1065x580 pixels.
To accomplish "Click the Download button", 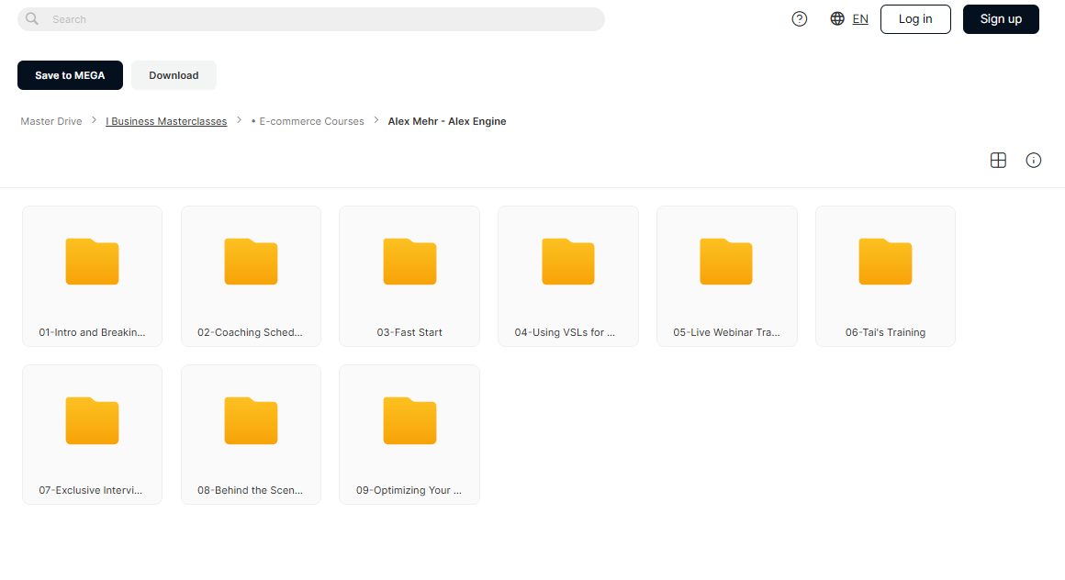I will pyautogui.click(x=174, y=75).
